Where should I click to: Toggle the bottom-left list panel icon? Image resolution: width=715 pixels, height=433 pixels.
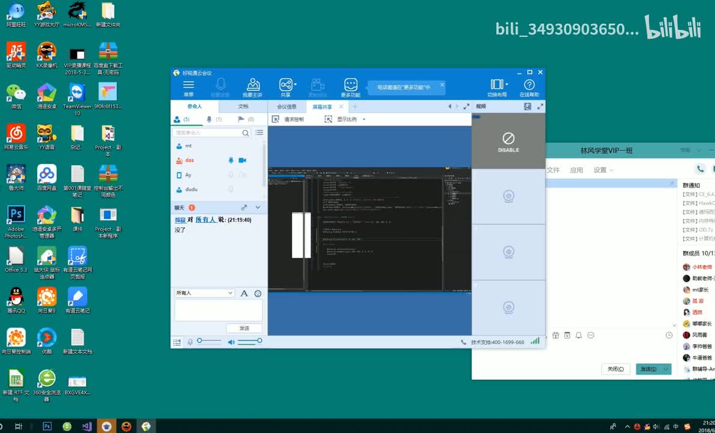click(x=177, y=342)
